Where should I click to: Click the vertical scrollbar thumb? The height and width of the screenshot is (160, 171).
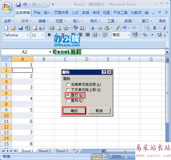coord(167,93)
